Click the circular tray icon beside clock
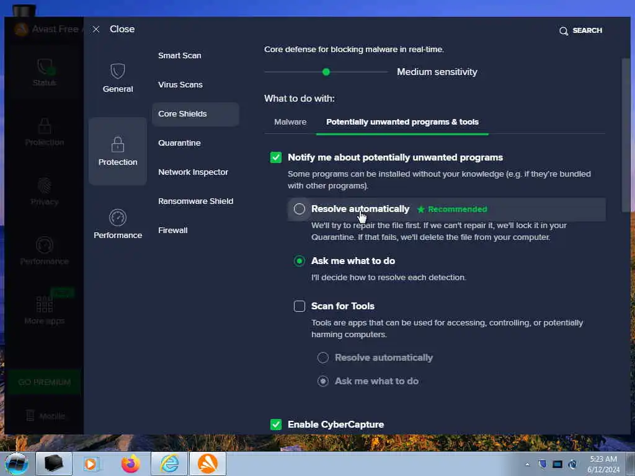 [572, 464]
